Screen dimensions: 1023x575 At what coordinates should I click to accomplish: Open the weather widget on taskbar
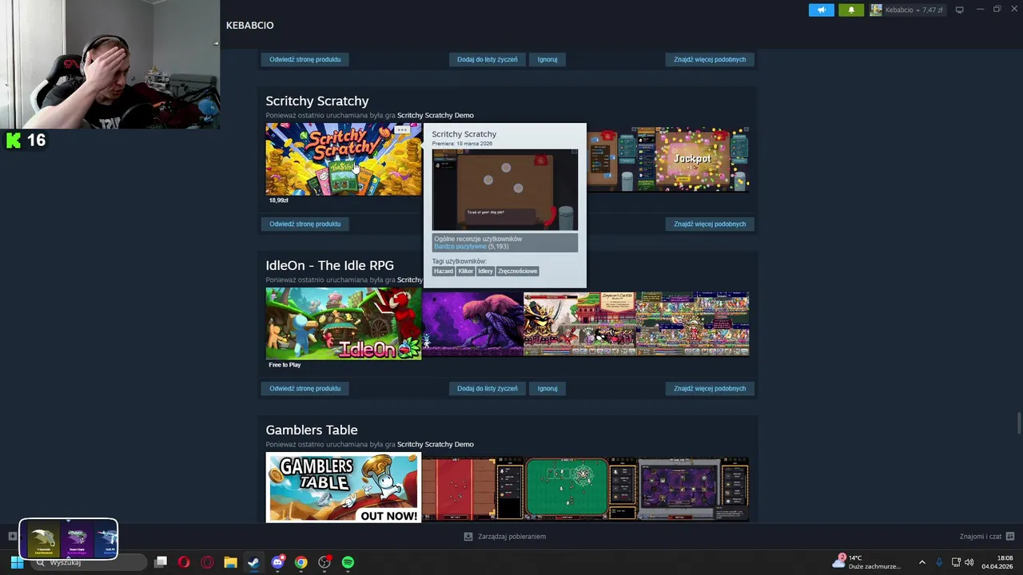[866, 562]
